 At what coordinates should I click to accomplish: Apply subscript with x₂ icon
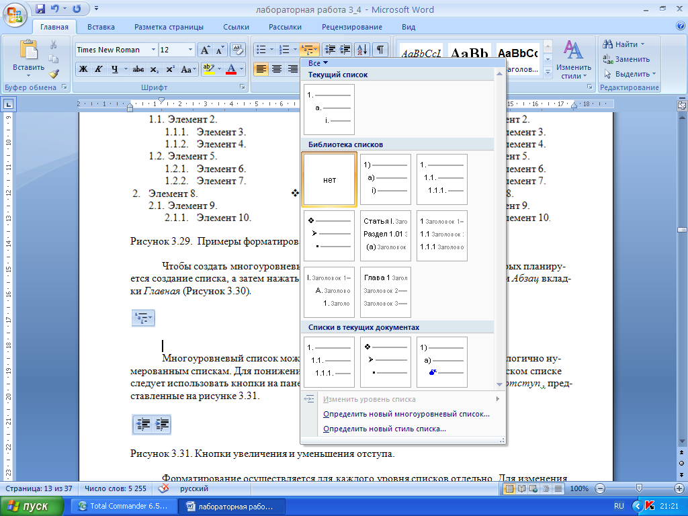pyautogui.click(x=154, y=69)
